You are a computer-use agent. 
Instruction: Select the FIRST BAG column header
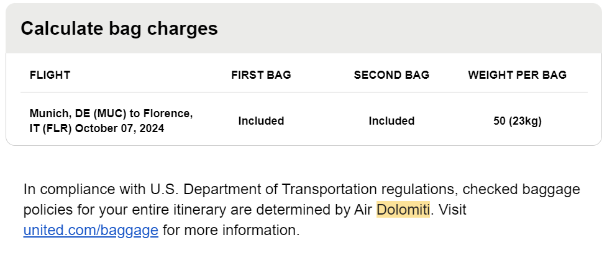click(x=261, y=75)
